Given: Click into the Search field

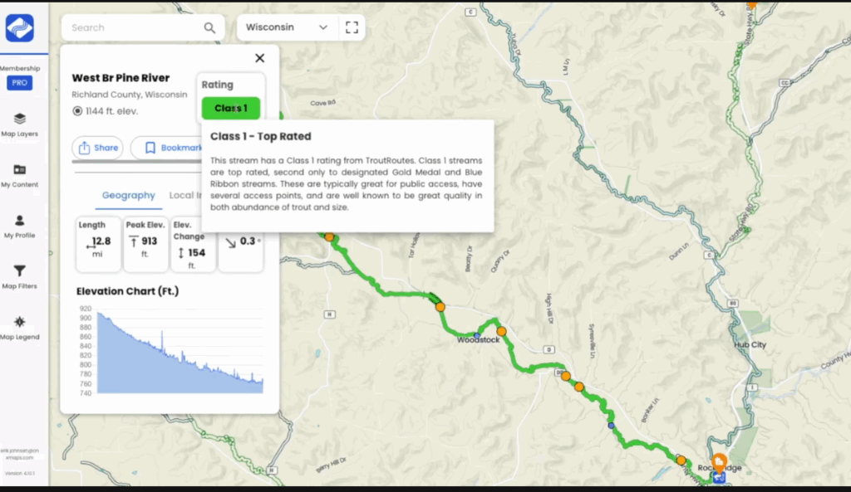Looking at the screenshot, I should point(133,27).
